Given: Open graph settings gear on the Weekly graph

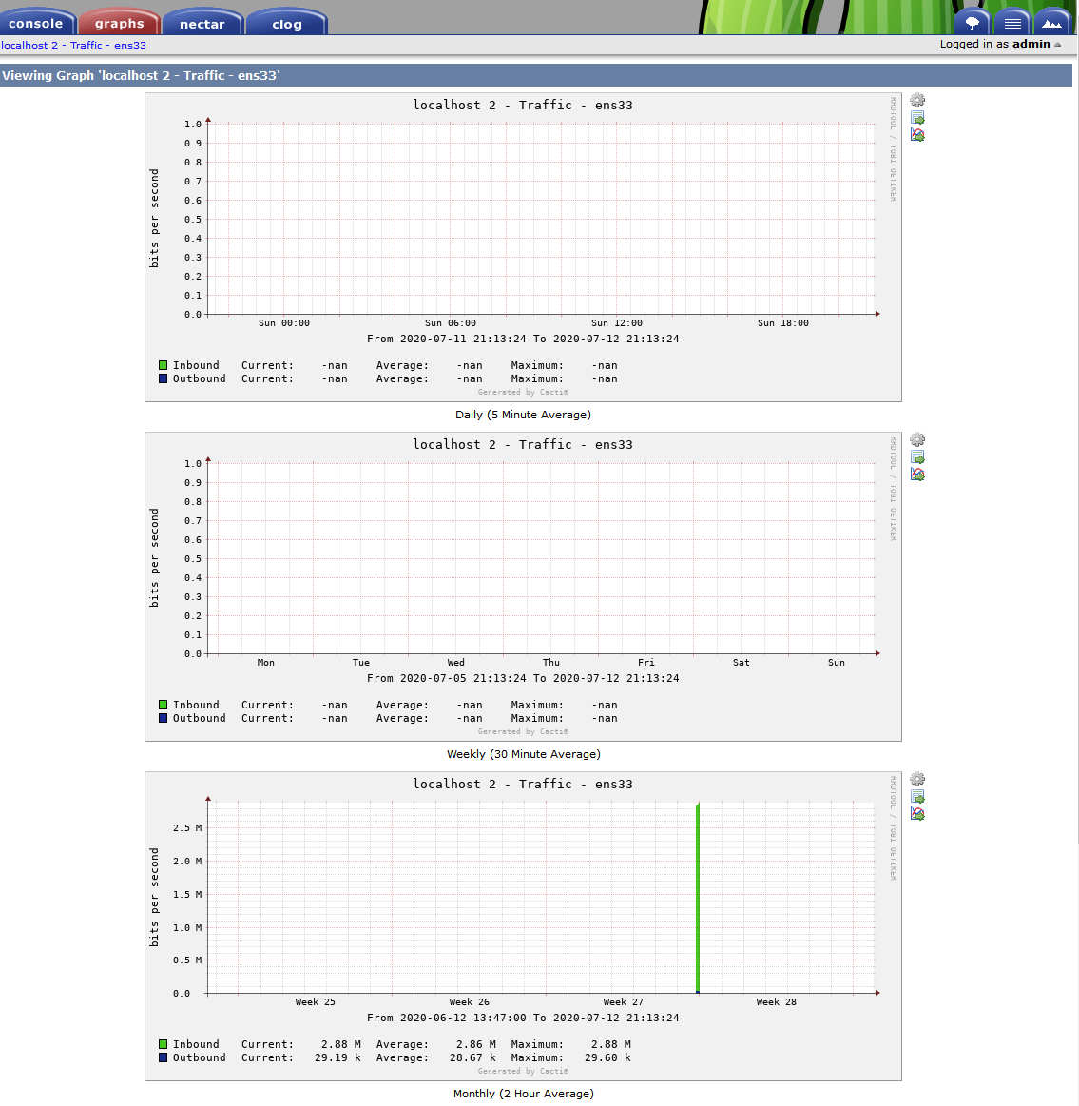Looking at the screenshot, I should click(916, 439).
